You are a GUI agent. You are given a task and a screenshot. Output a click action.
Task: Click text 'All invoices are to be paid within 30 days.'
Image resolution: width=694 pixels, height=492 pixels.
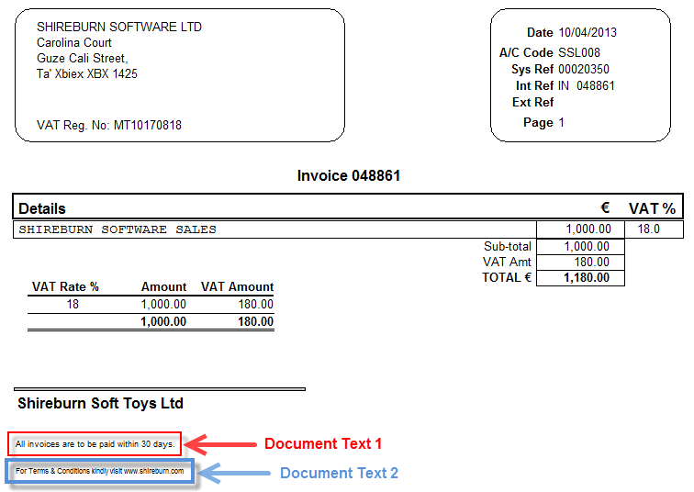[x=95, y=443]
